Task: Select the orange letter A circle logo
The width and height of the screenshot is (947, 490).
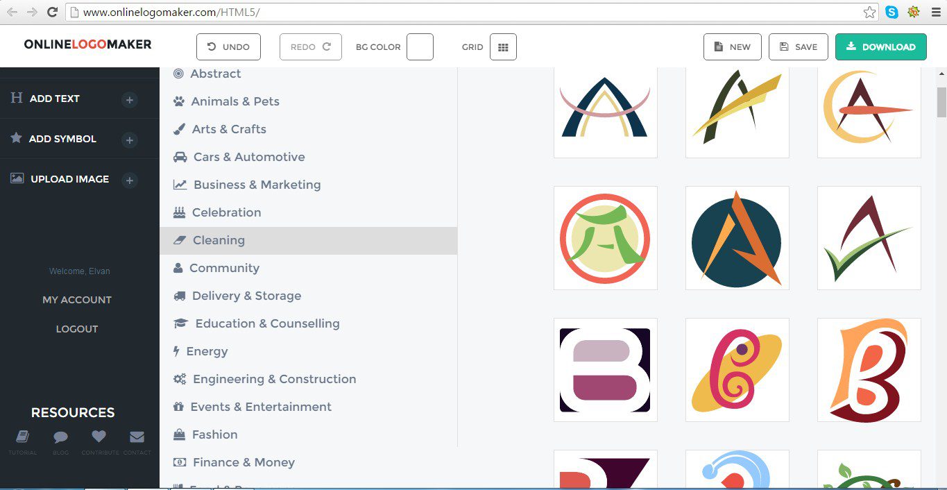Action: tap(737, 237)
